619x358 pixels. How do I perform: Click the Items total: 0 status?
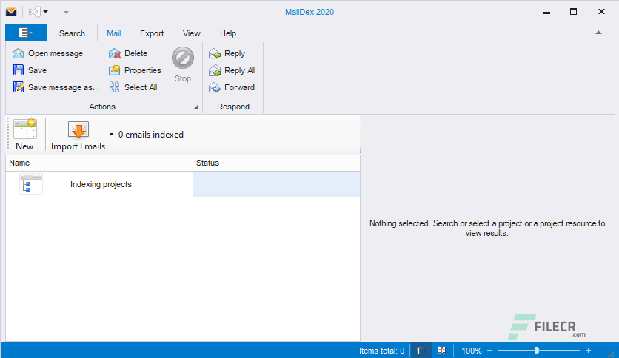(x=381, y=351)
